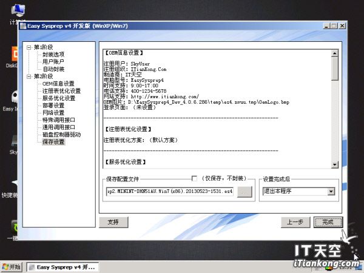The image size is (364, 273).
Task: Click the Sky desktop shortcut icon
Action: click(15, 141)
